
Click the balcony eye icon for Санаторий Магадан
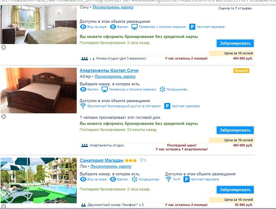(113, 179)
